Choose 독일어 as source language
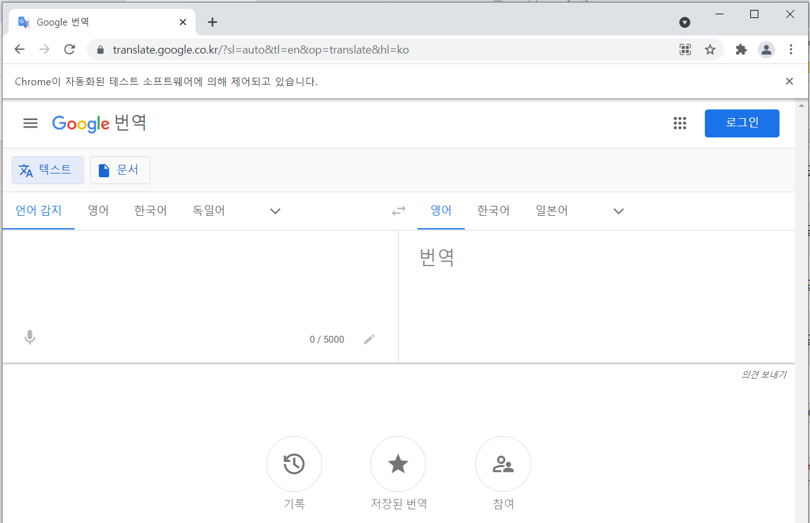810x523 pixels. tap(209, 211)
